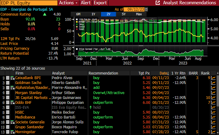
Task: Switch chart range to 6M
Action: point(78,14)
